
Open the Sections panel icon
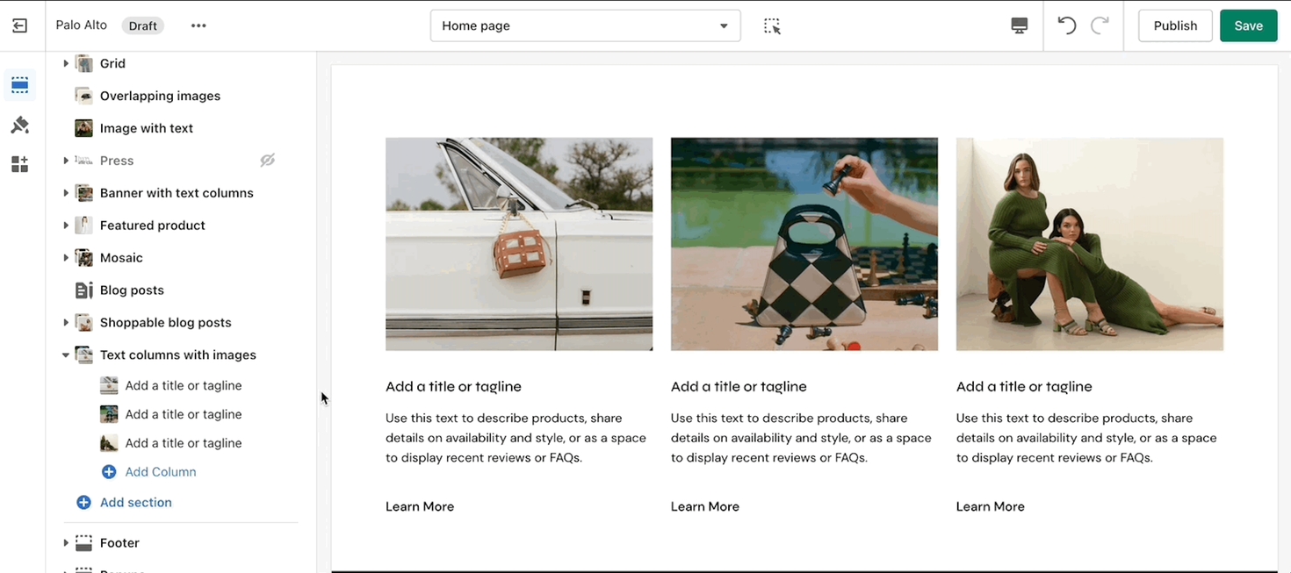pyautogui.click(x=19, y=85)
